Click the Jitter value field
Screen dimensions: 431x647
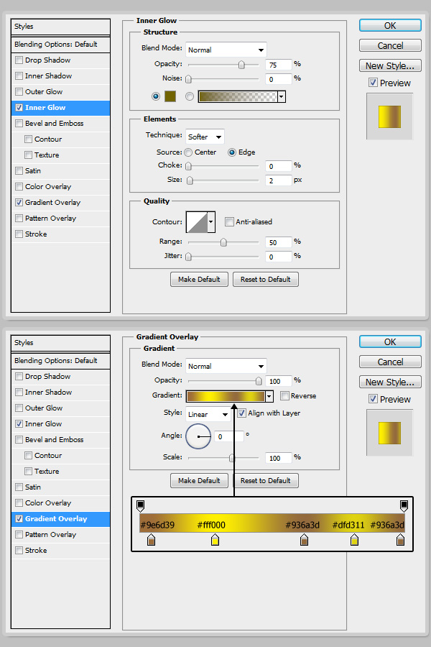point(279,257)
